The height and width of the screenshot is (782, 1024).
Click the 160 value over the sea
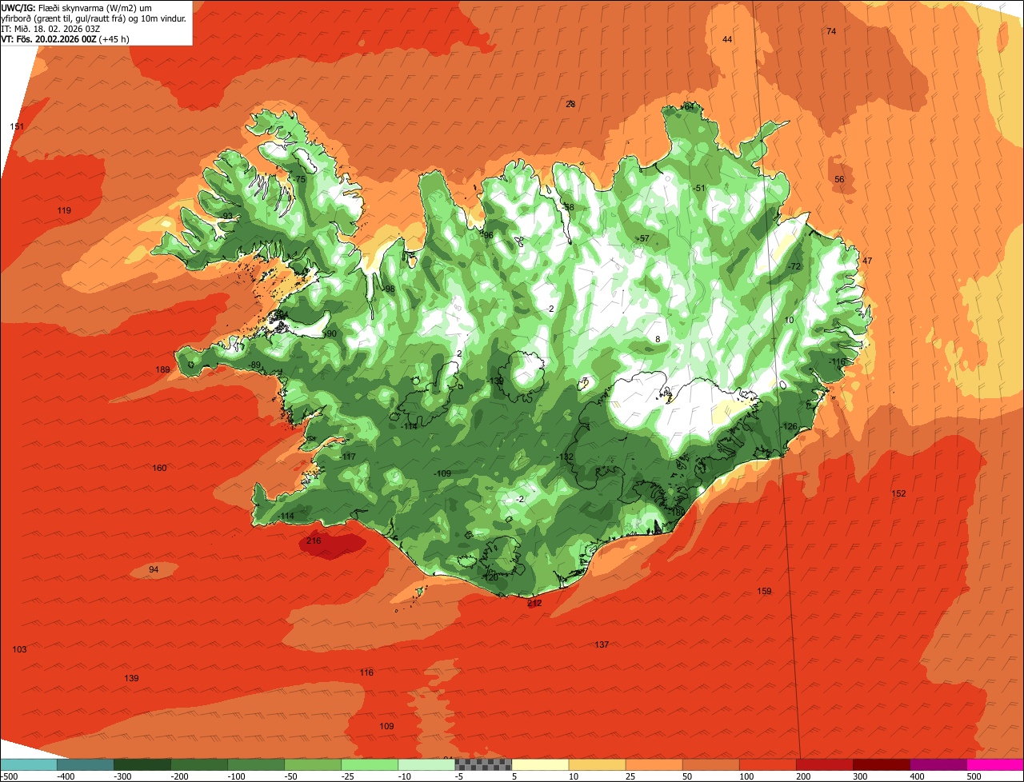(x=159, y=469)
